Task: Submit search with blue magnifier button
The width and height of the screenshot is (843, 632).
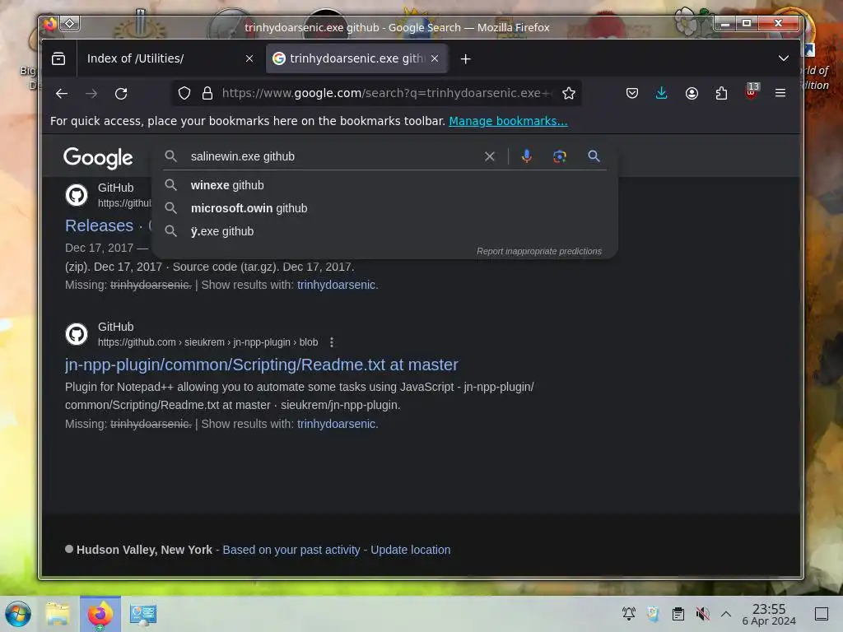Action: coord(594,156)
